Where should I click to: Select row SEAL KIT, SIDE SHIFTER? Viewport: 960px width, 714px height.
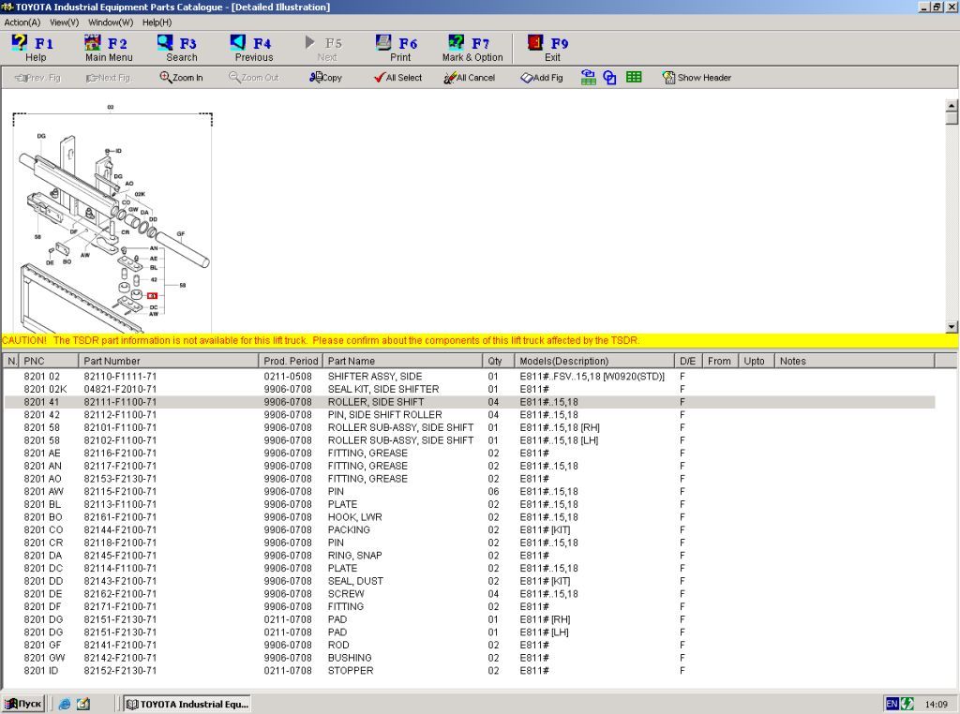pyautogui.click(x=470, y=389)
